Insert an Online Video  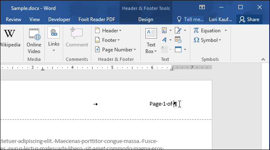pos(34,41)
